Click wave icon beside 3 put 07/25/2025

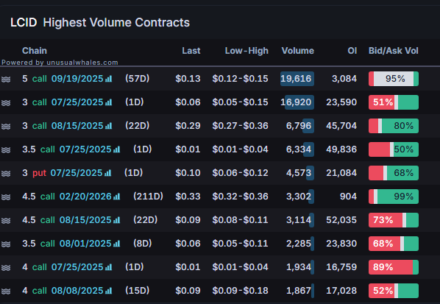point(6,174)
